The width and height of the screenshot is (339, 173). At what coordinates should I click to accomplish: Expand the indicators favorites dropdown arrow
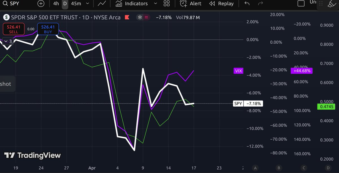point(155,4)
